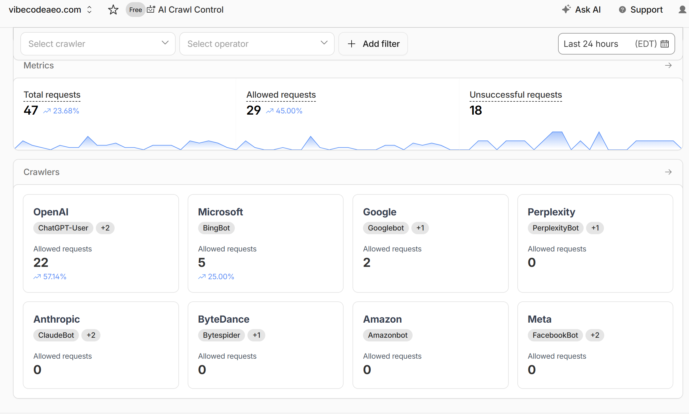The width and height of the screenshot is (689, 416).
Task: Click the 45.00% trend under Allowed requests
Action: (284, 111)
